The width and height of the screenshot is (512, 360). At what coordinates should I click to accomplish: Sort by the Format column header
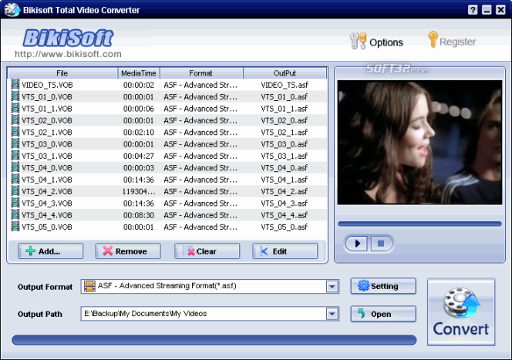[x=201, y=73]
